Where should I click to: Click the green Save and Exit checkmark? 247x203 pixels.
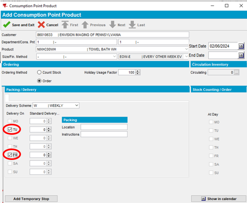[x=6, y=25]
